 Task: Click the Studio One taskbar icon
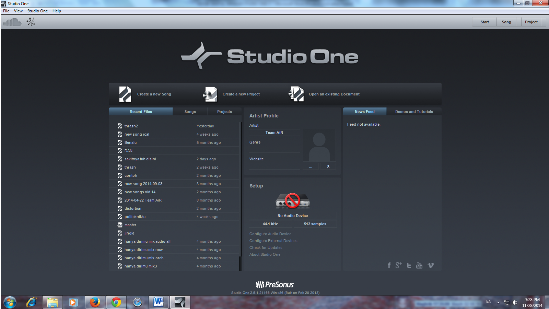(x=180, y=302)
